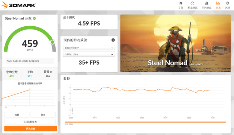
Task: Click the info icon next to 最佳
Action: [51, 72]
